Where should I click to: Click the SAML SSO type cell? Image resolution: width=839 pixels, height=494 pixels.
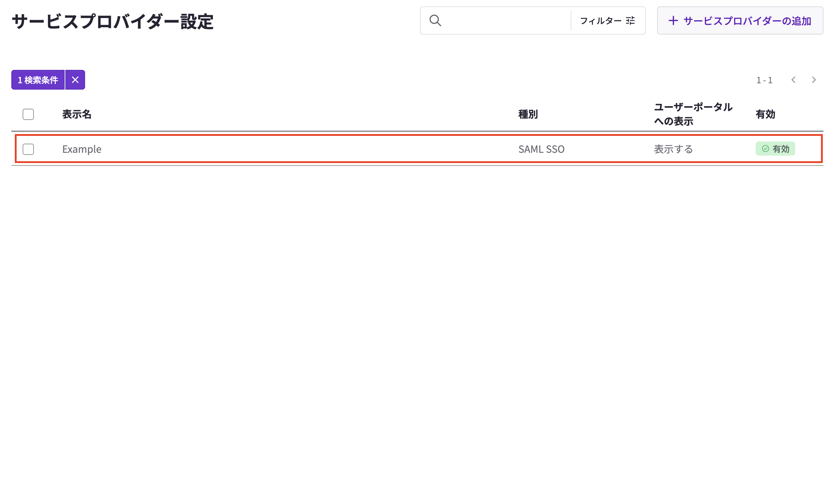541,149
